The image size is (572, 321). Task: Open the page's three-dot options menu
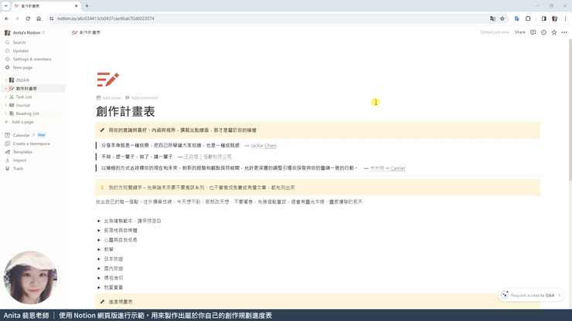point(564,32)
